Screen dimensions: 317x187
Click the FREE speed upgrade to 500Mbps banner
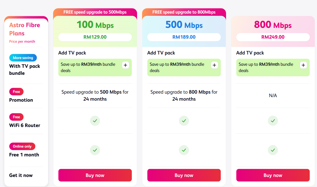tap(95, 12)
